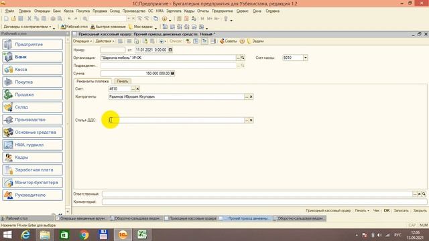This screenshot has height=241, width=429.
Task: Open Windows Start menu
Action: 7,235
